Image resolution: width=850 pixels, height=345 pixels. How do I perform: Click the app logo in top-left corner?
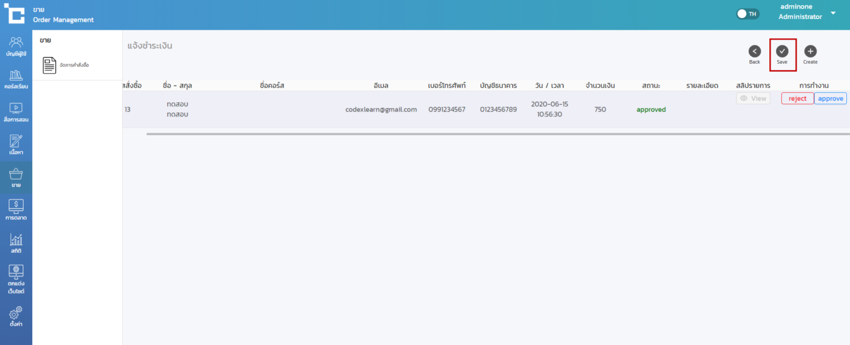click(14, 14)
